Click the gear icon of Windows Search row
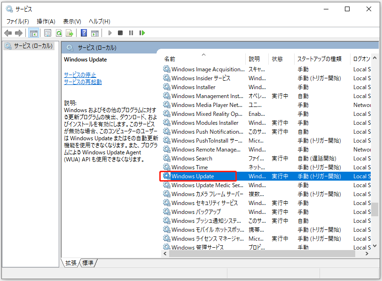The image size is (382, 281). click(167, 159)
